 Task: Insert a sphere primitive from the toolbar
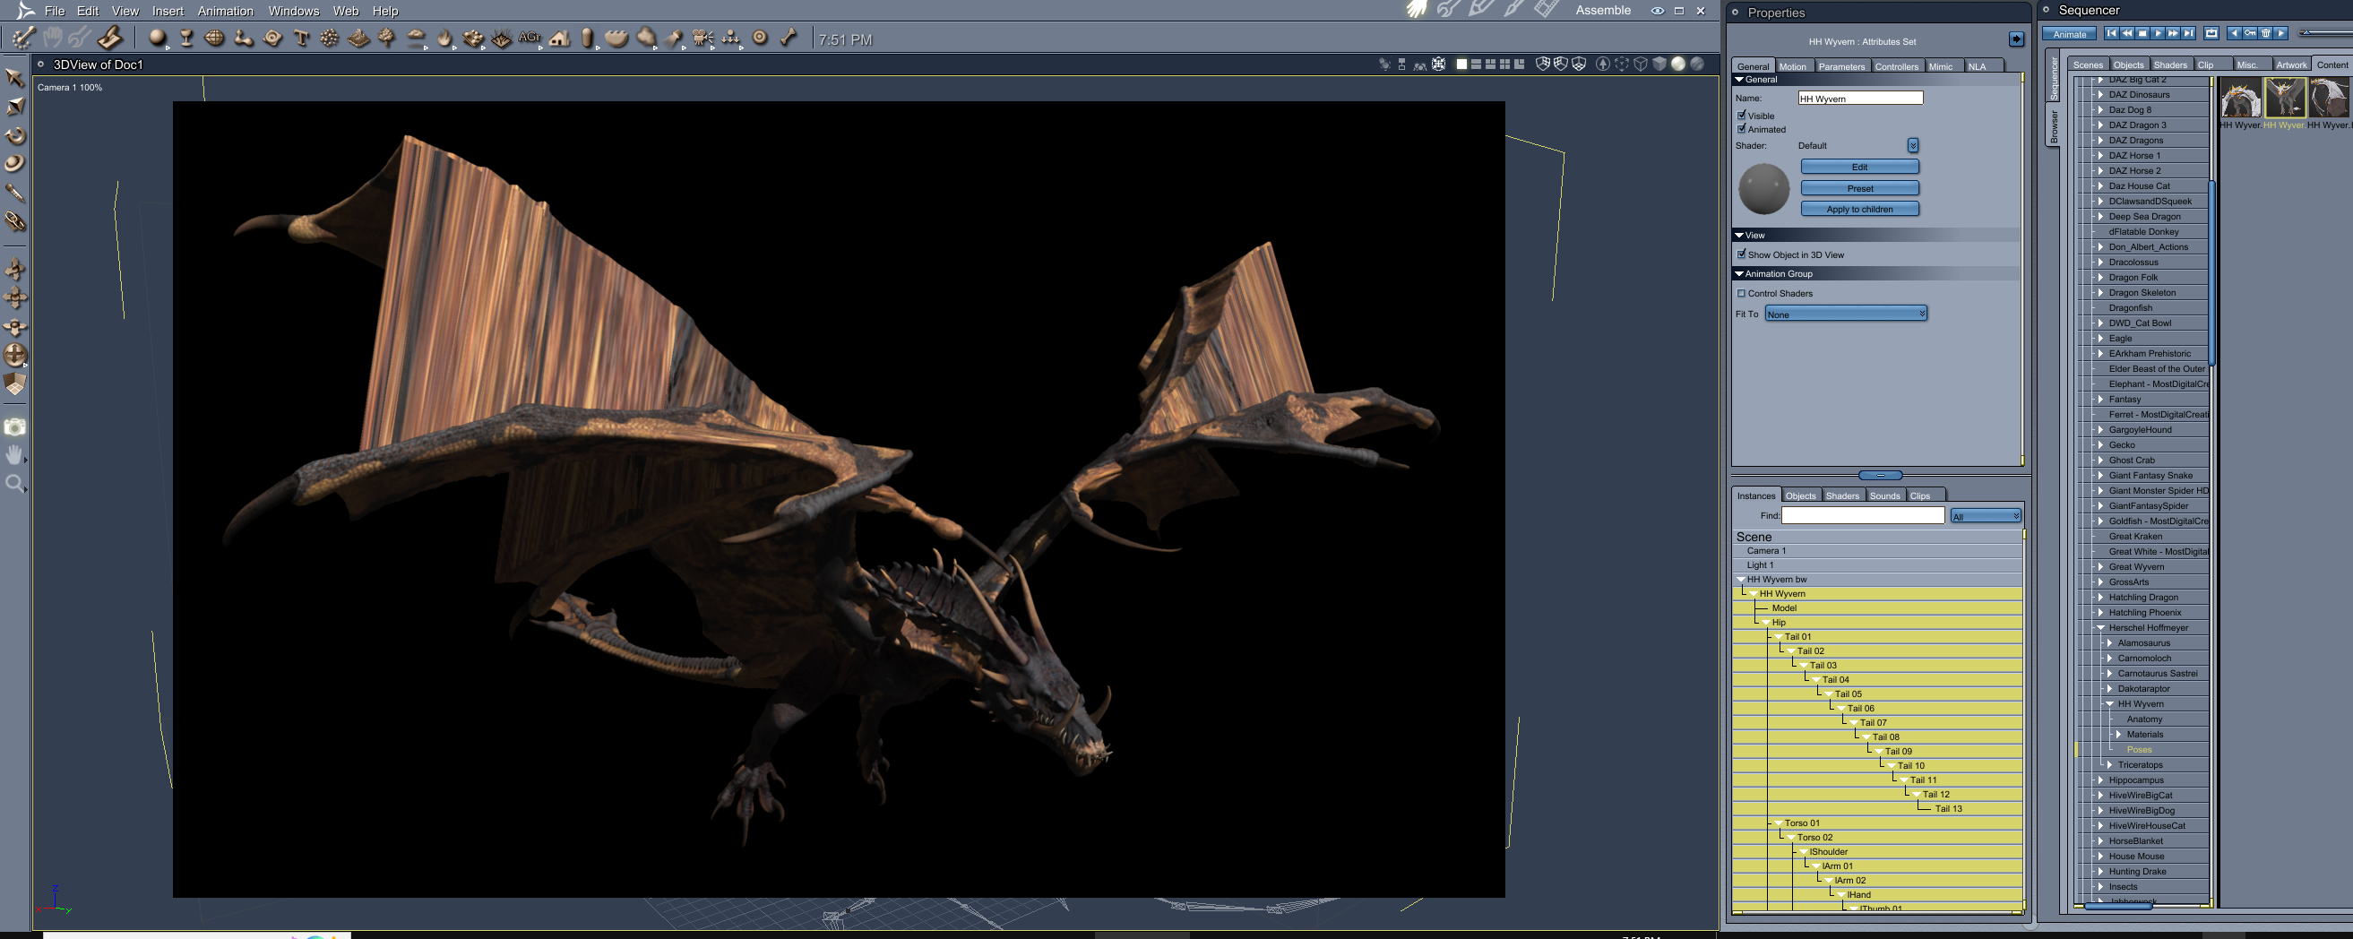click(158, 39)
